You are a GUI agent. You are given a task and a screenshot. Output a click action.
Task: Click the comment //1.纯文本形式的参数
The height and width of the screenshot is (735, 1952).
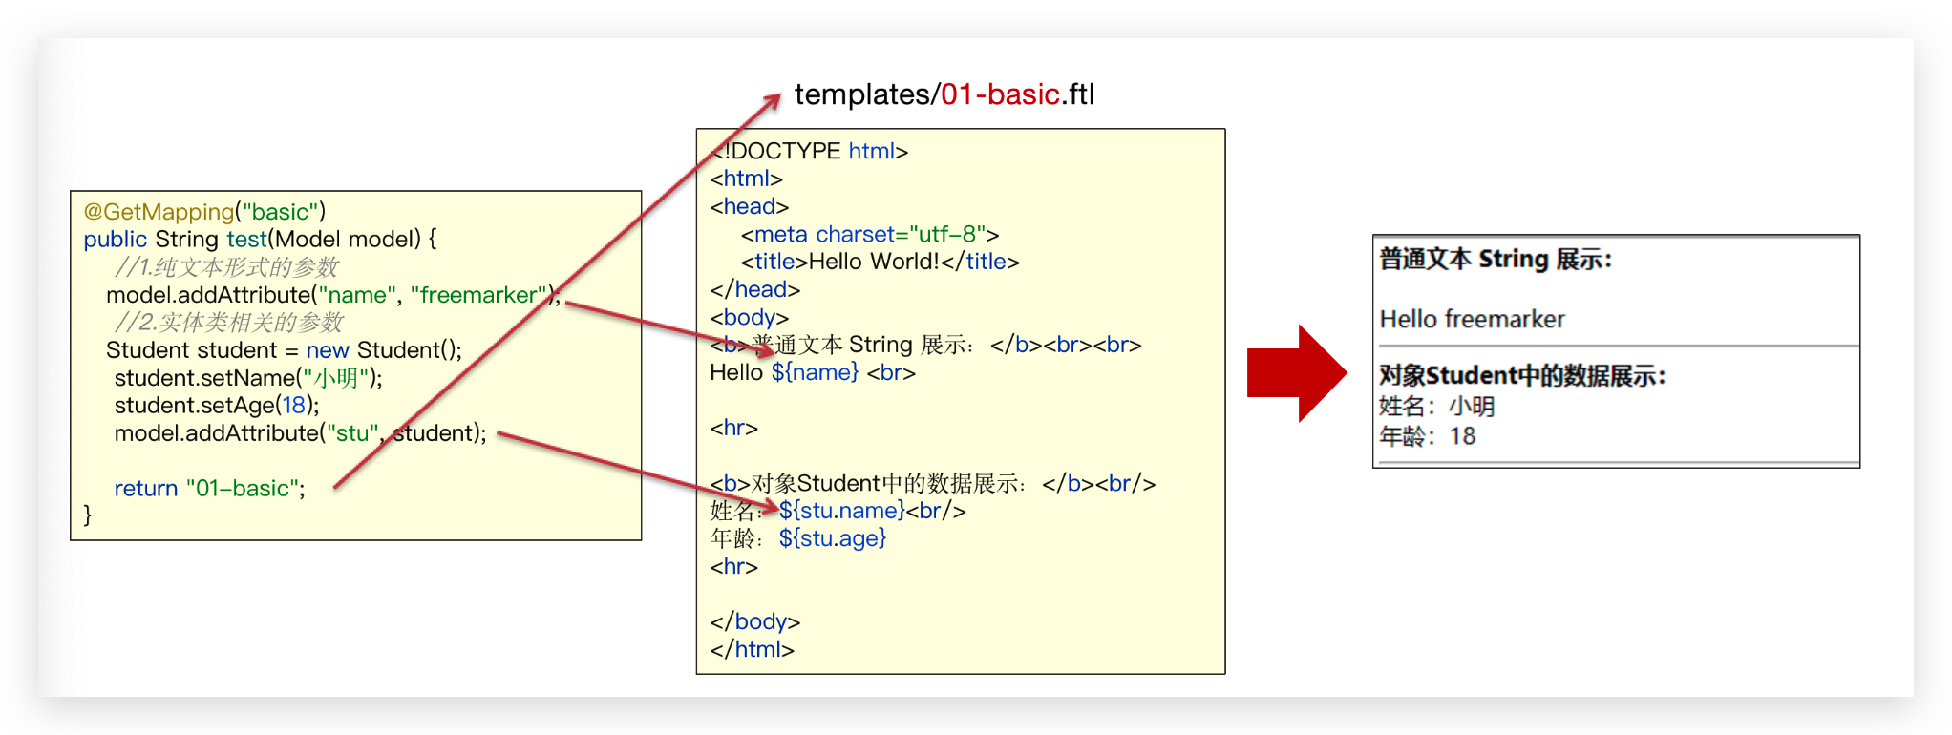(x=226, y=266)
